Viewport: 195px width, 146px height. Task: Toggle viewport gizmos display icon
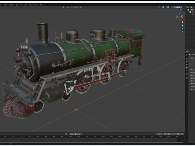click(163, 7)
